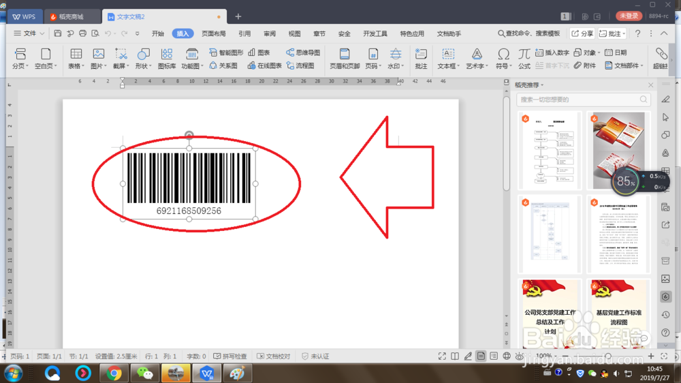Open the 功能图 barcode tool
This screenshot has height=383, width=681.
point(192,59)
